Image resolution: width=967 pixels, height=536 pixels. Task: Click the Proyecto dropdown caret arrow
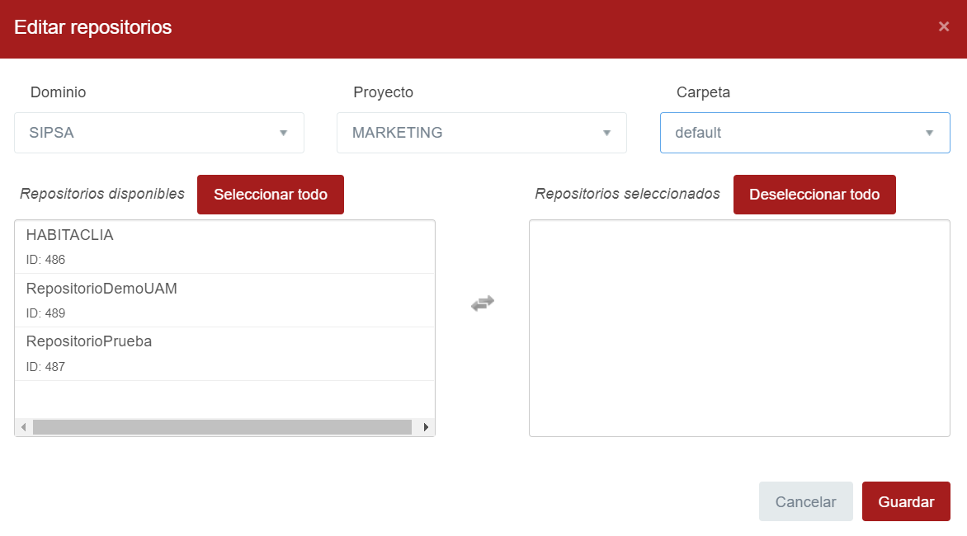pyautogui.click(x=606, y=133)
